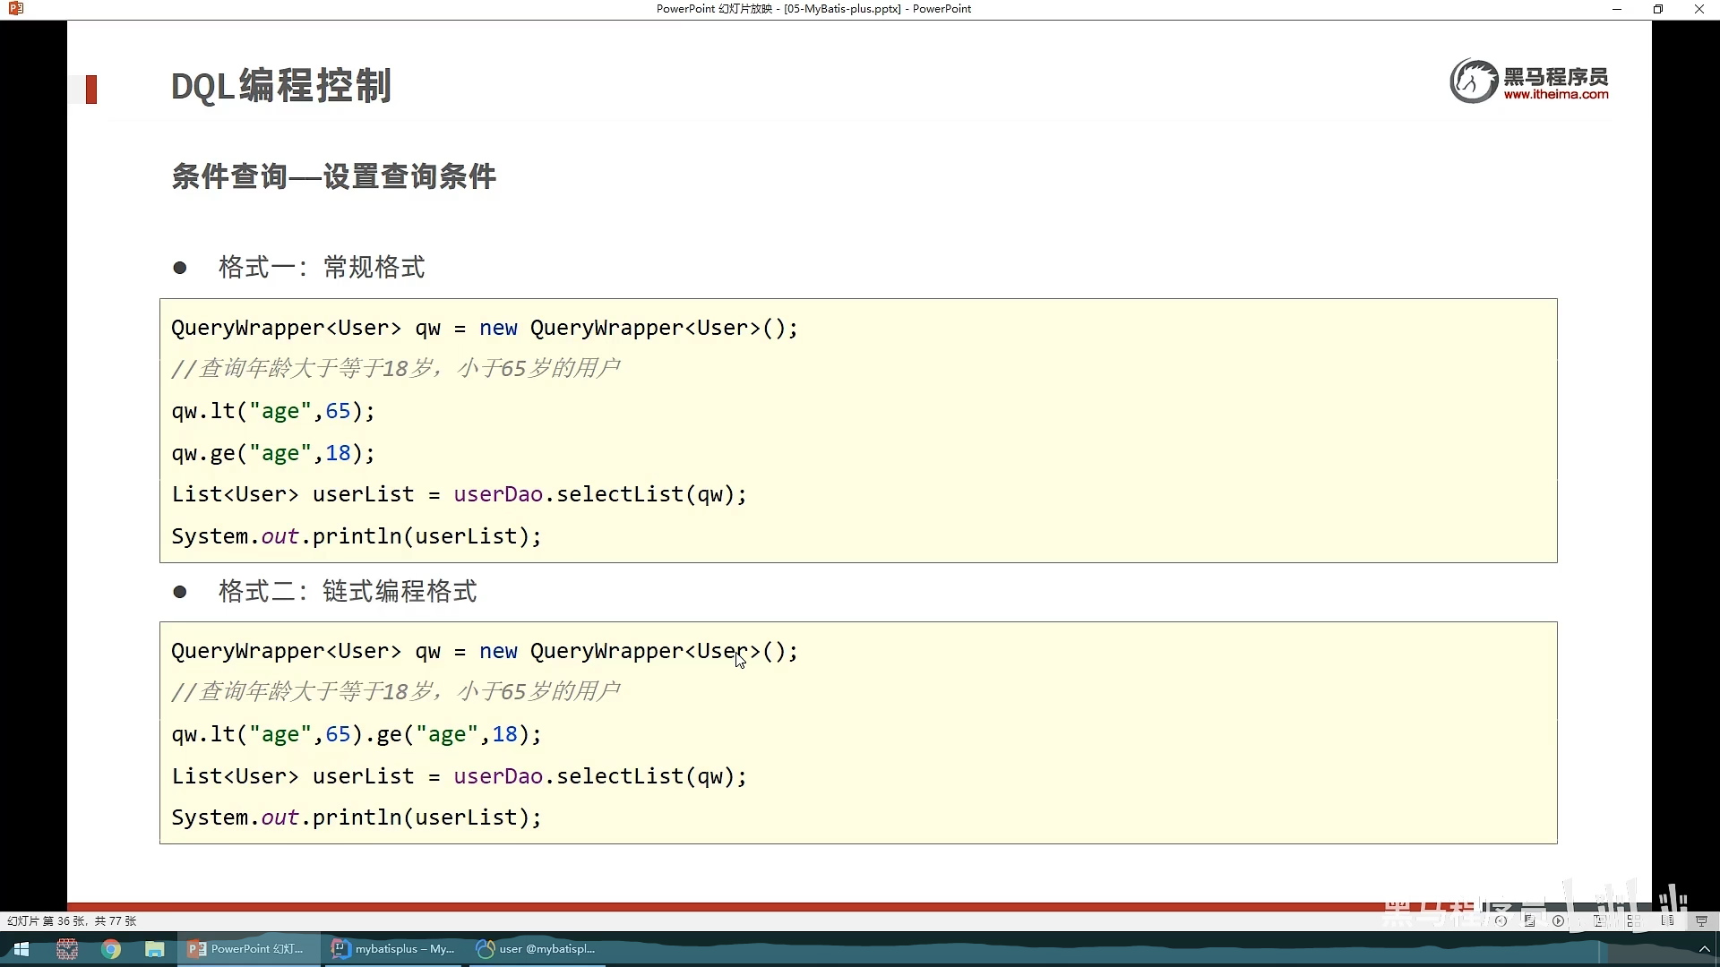Image resolution: width=1720 pixels, height=967 pixels.
Task: Restore down the PowerPoint window
Action: click(1658, 9)
